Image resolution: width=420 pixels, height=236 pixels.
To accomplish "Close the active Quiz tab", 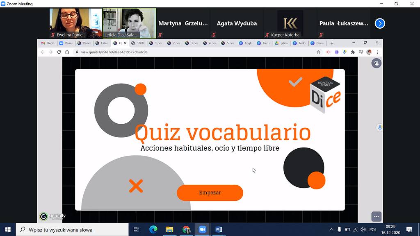I will coord(125,43).
